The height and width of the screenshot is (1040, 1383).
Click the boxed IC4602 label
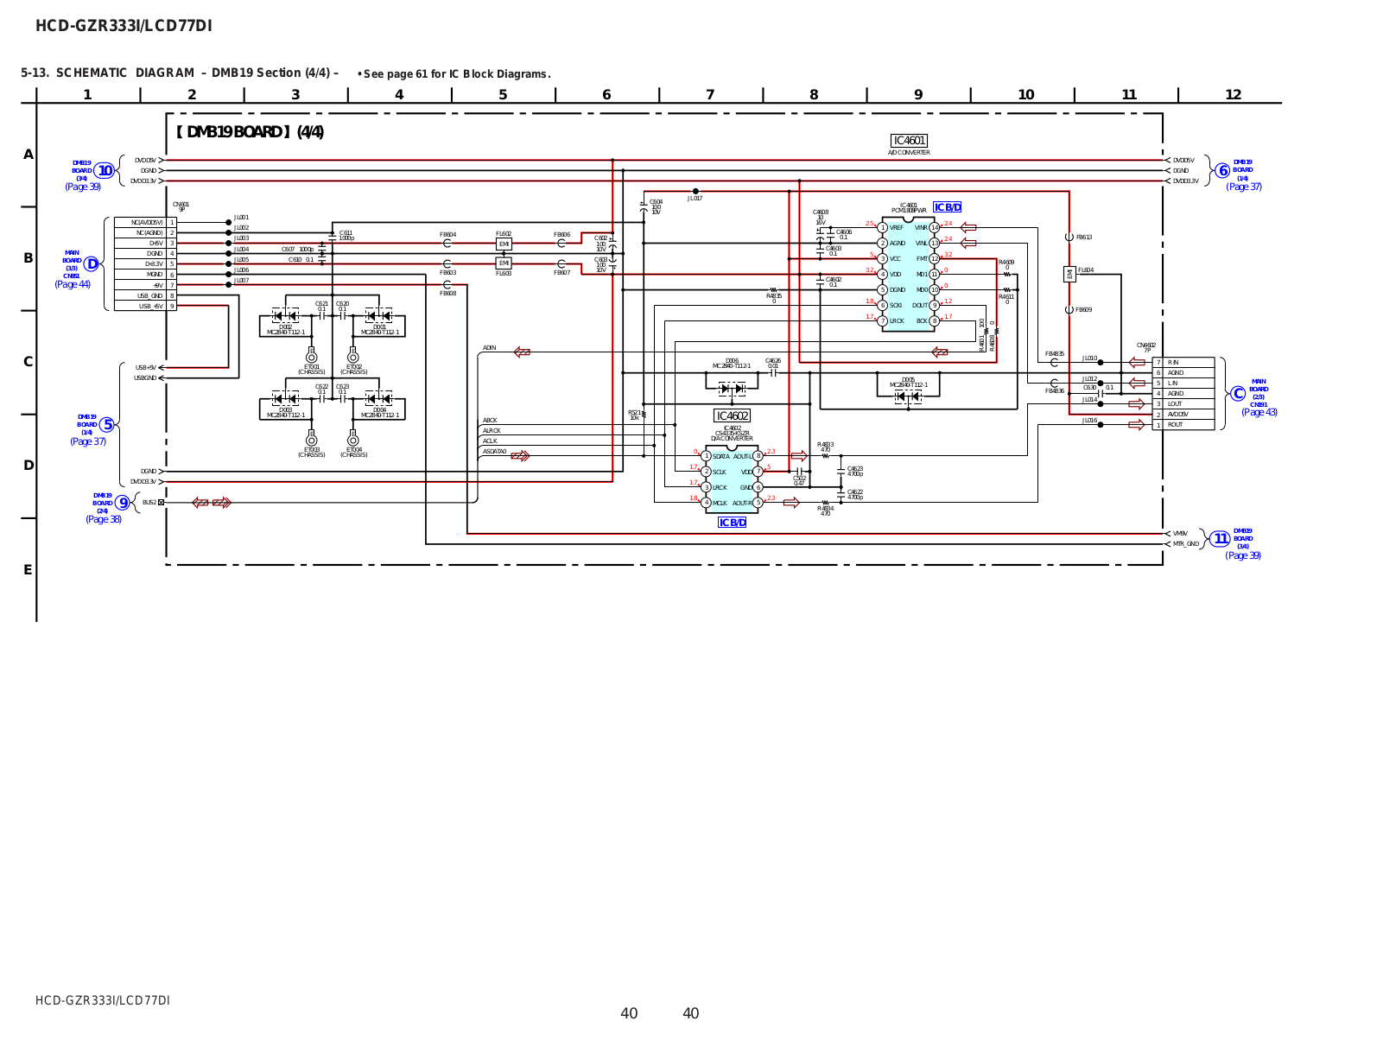point(732,415)
